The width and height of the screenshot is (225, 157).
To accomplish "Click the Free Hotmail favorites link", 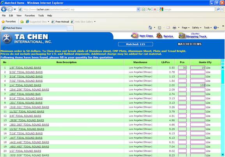I will point(60,22).
